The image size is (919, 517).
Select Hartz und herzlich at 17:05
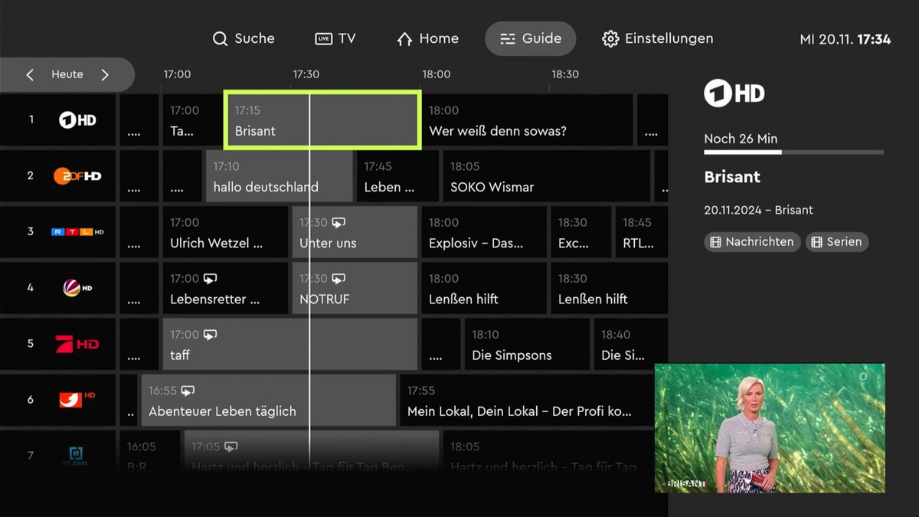click(312, 450)
